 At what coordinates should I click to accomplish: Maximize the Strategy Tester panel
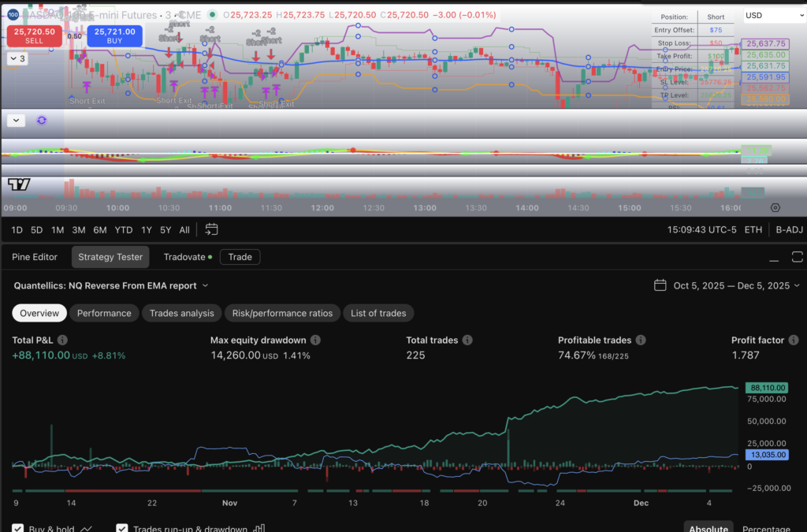797,257
